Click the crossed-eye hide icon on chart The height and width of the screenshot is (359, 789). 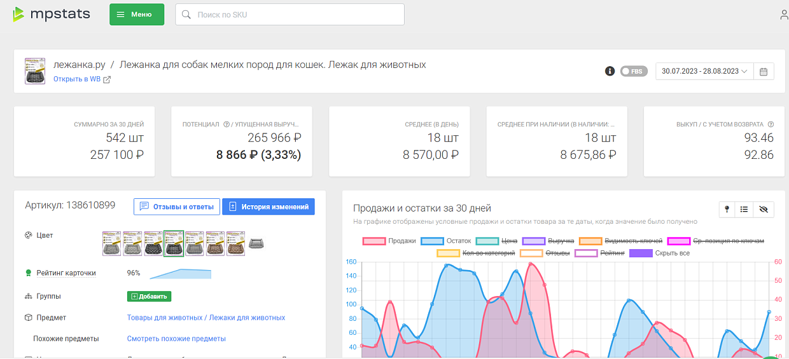coord(764,209)
